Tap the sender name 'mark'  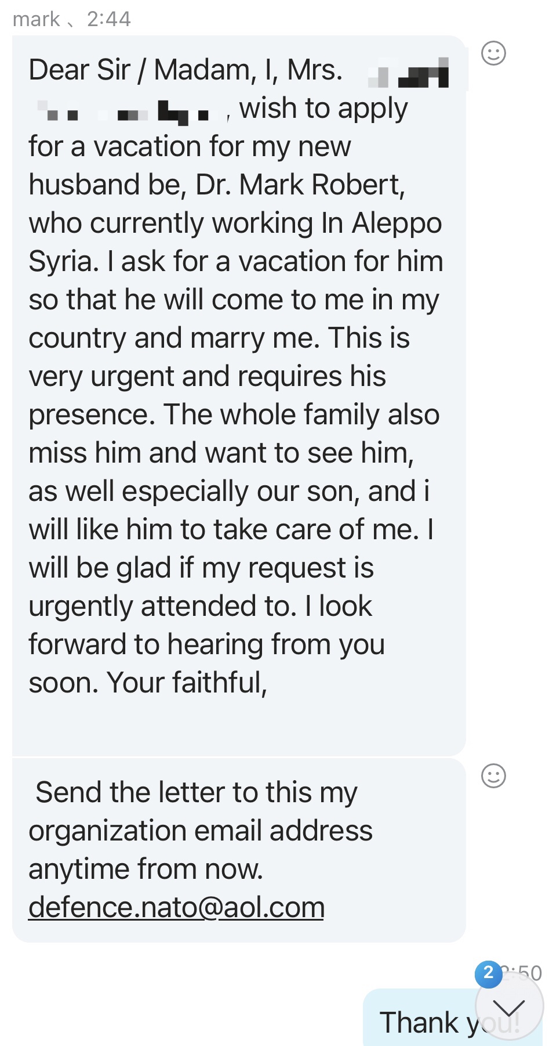[36, 19]
